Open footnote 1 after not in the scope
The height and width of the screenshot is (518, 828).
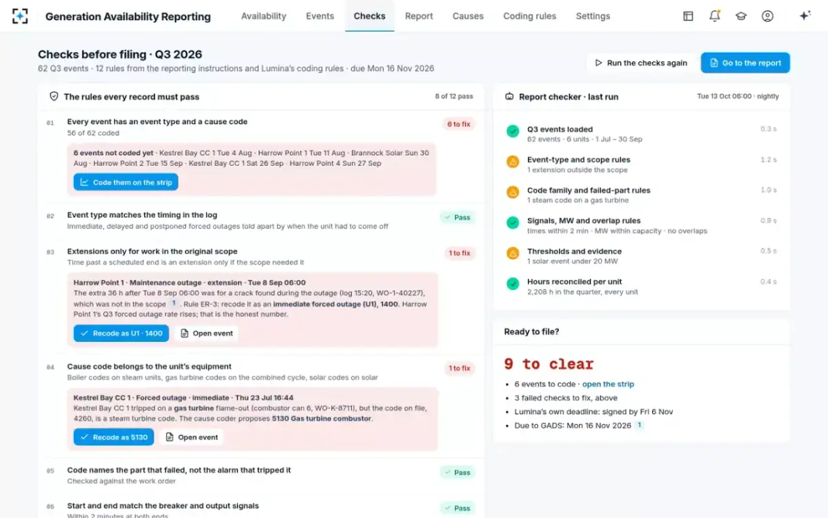pos(174,303)
